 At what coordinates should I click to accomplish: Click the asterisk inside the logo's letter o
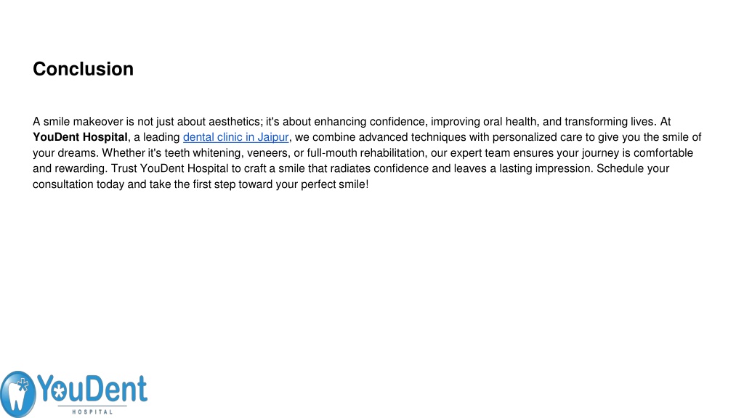[59, 391]
